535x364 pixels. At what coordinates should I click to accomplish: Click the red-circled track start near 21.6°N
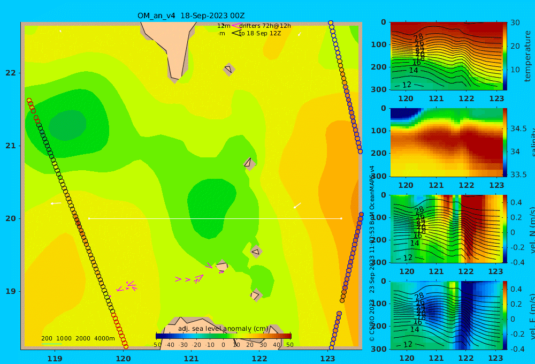[x=29, y=101]
